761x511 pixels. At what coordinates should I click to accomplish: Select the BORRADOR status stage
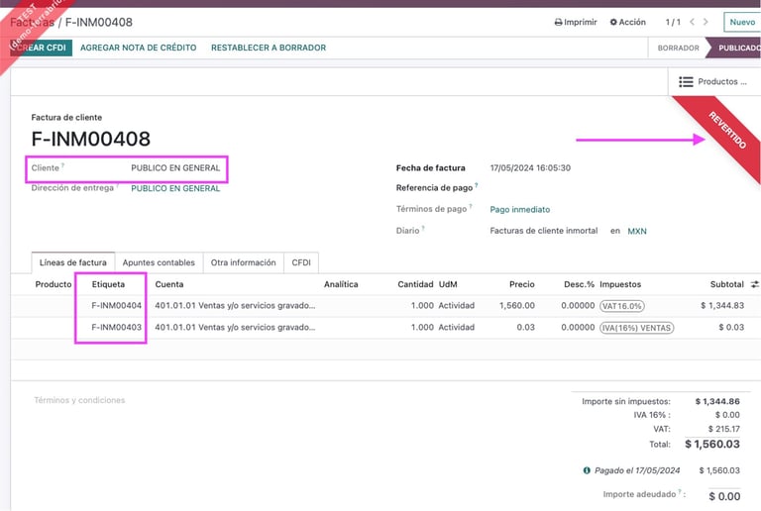[x=678, y=48]
